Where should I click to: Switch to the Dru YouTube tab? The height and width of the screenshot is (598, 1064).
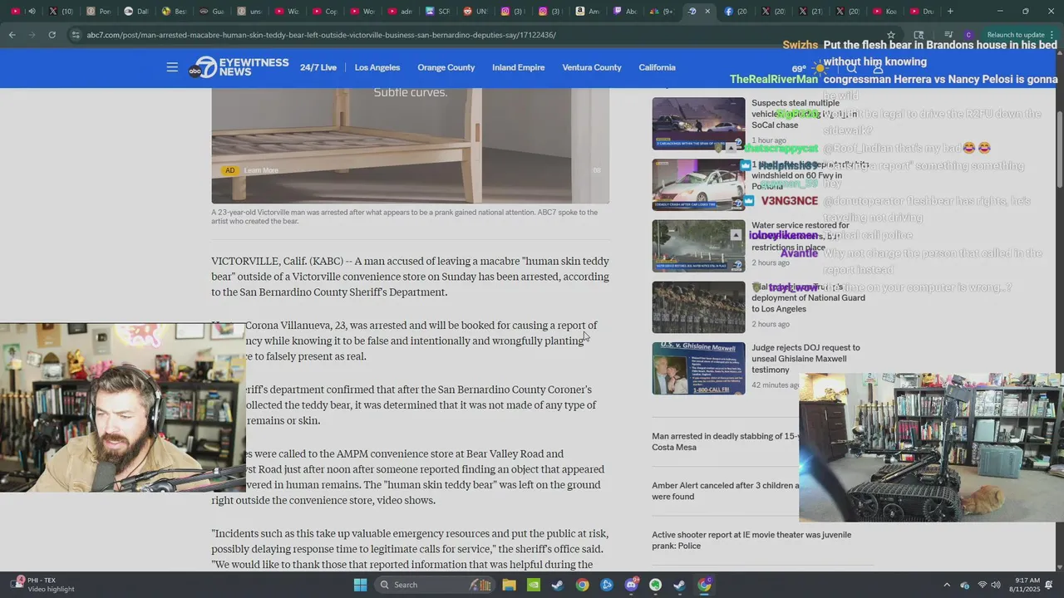pyautogui.click(x=922, y=12)
